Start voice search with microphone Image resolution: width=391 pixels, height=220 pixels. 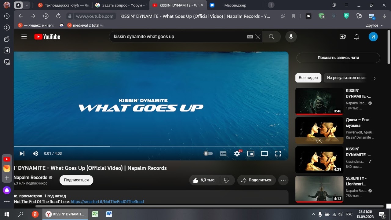pyautogui.click(x=291, y=37)
